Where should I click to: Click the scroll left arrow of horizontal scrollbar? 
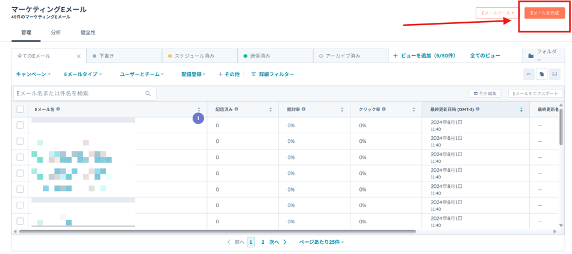pos(16,231)
